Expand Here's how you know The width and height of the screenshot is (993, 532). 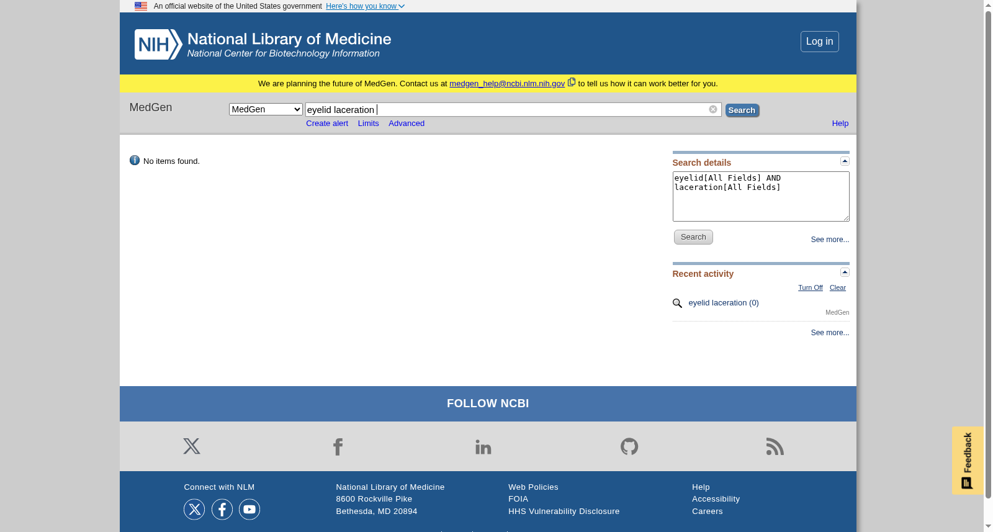[x=365, y=6]
